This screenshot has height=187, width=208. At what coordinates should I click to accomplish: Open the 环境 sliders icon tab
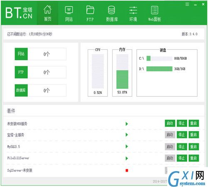[133, 13]
